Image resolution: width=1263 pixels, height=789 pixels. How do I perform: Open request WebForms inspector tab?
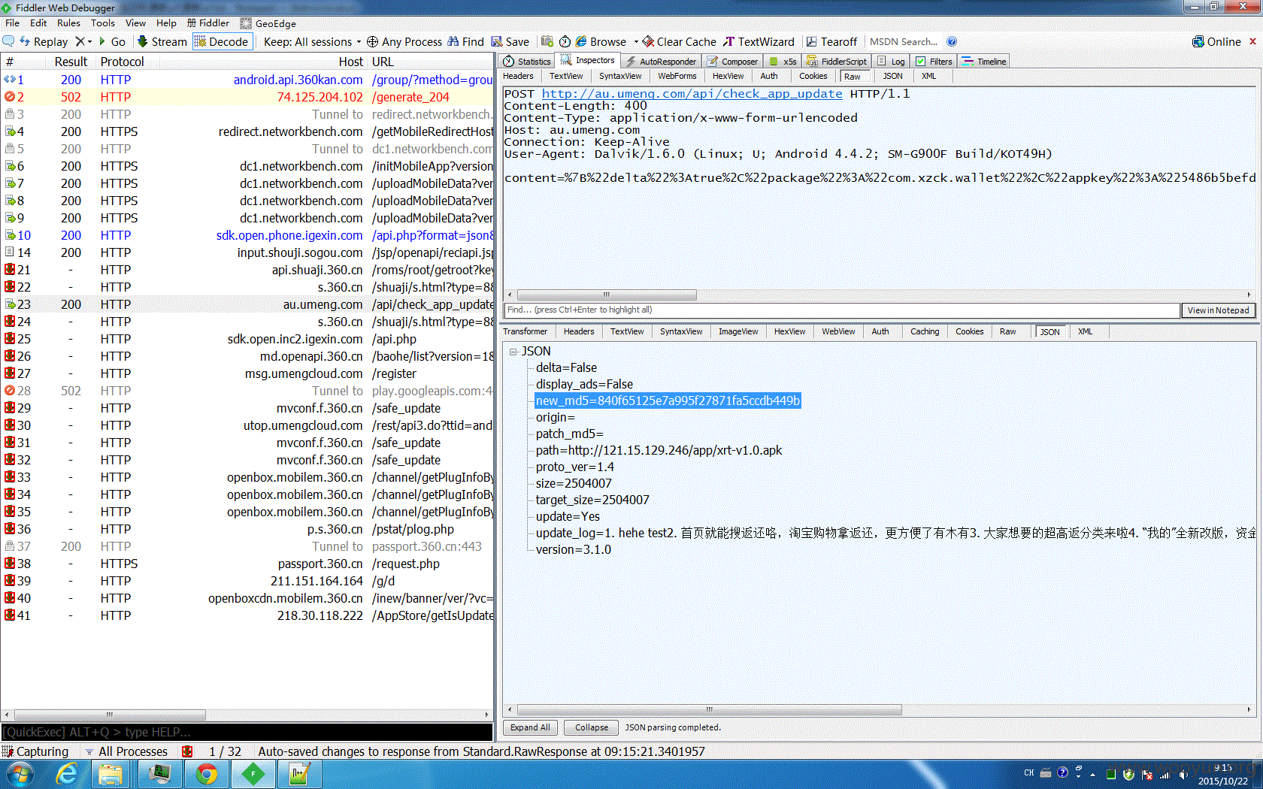point(677,76)
